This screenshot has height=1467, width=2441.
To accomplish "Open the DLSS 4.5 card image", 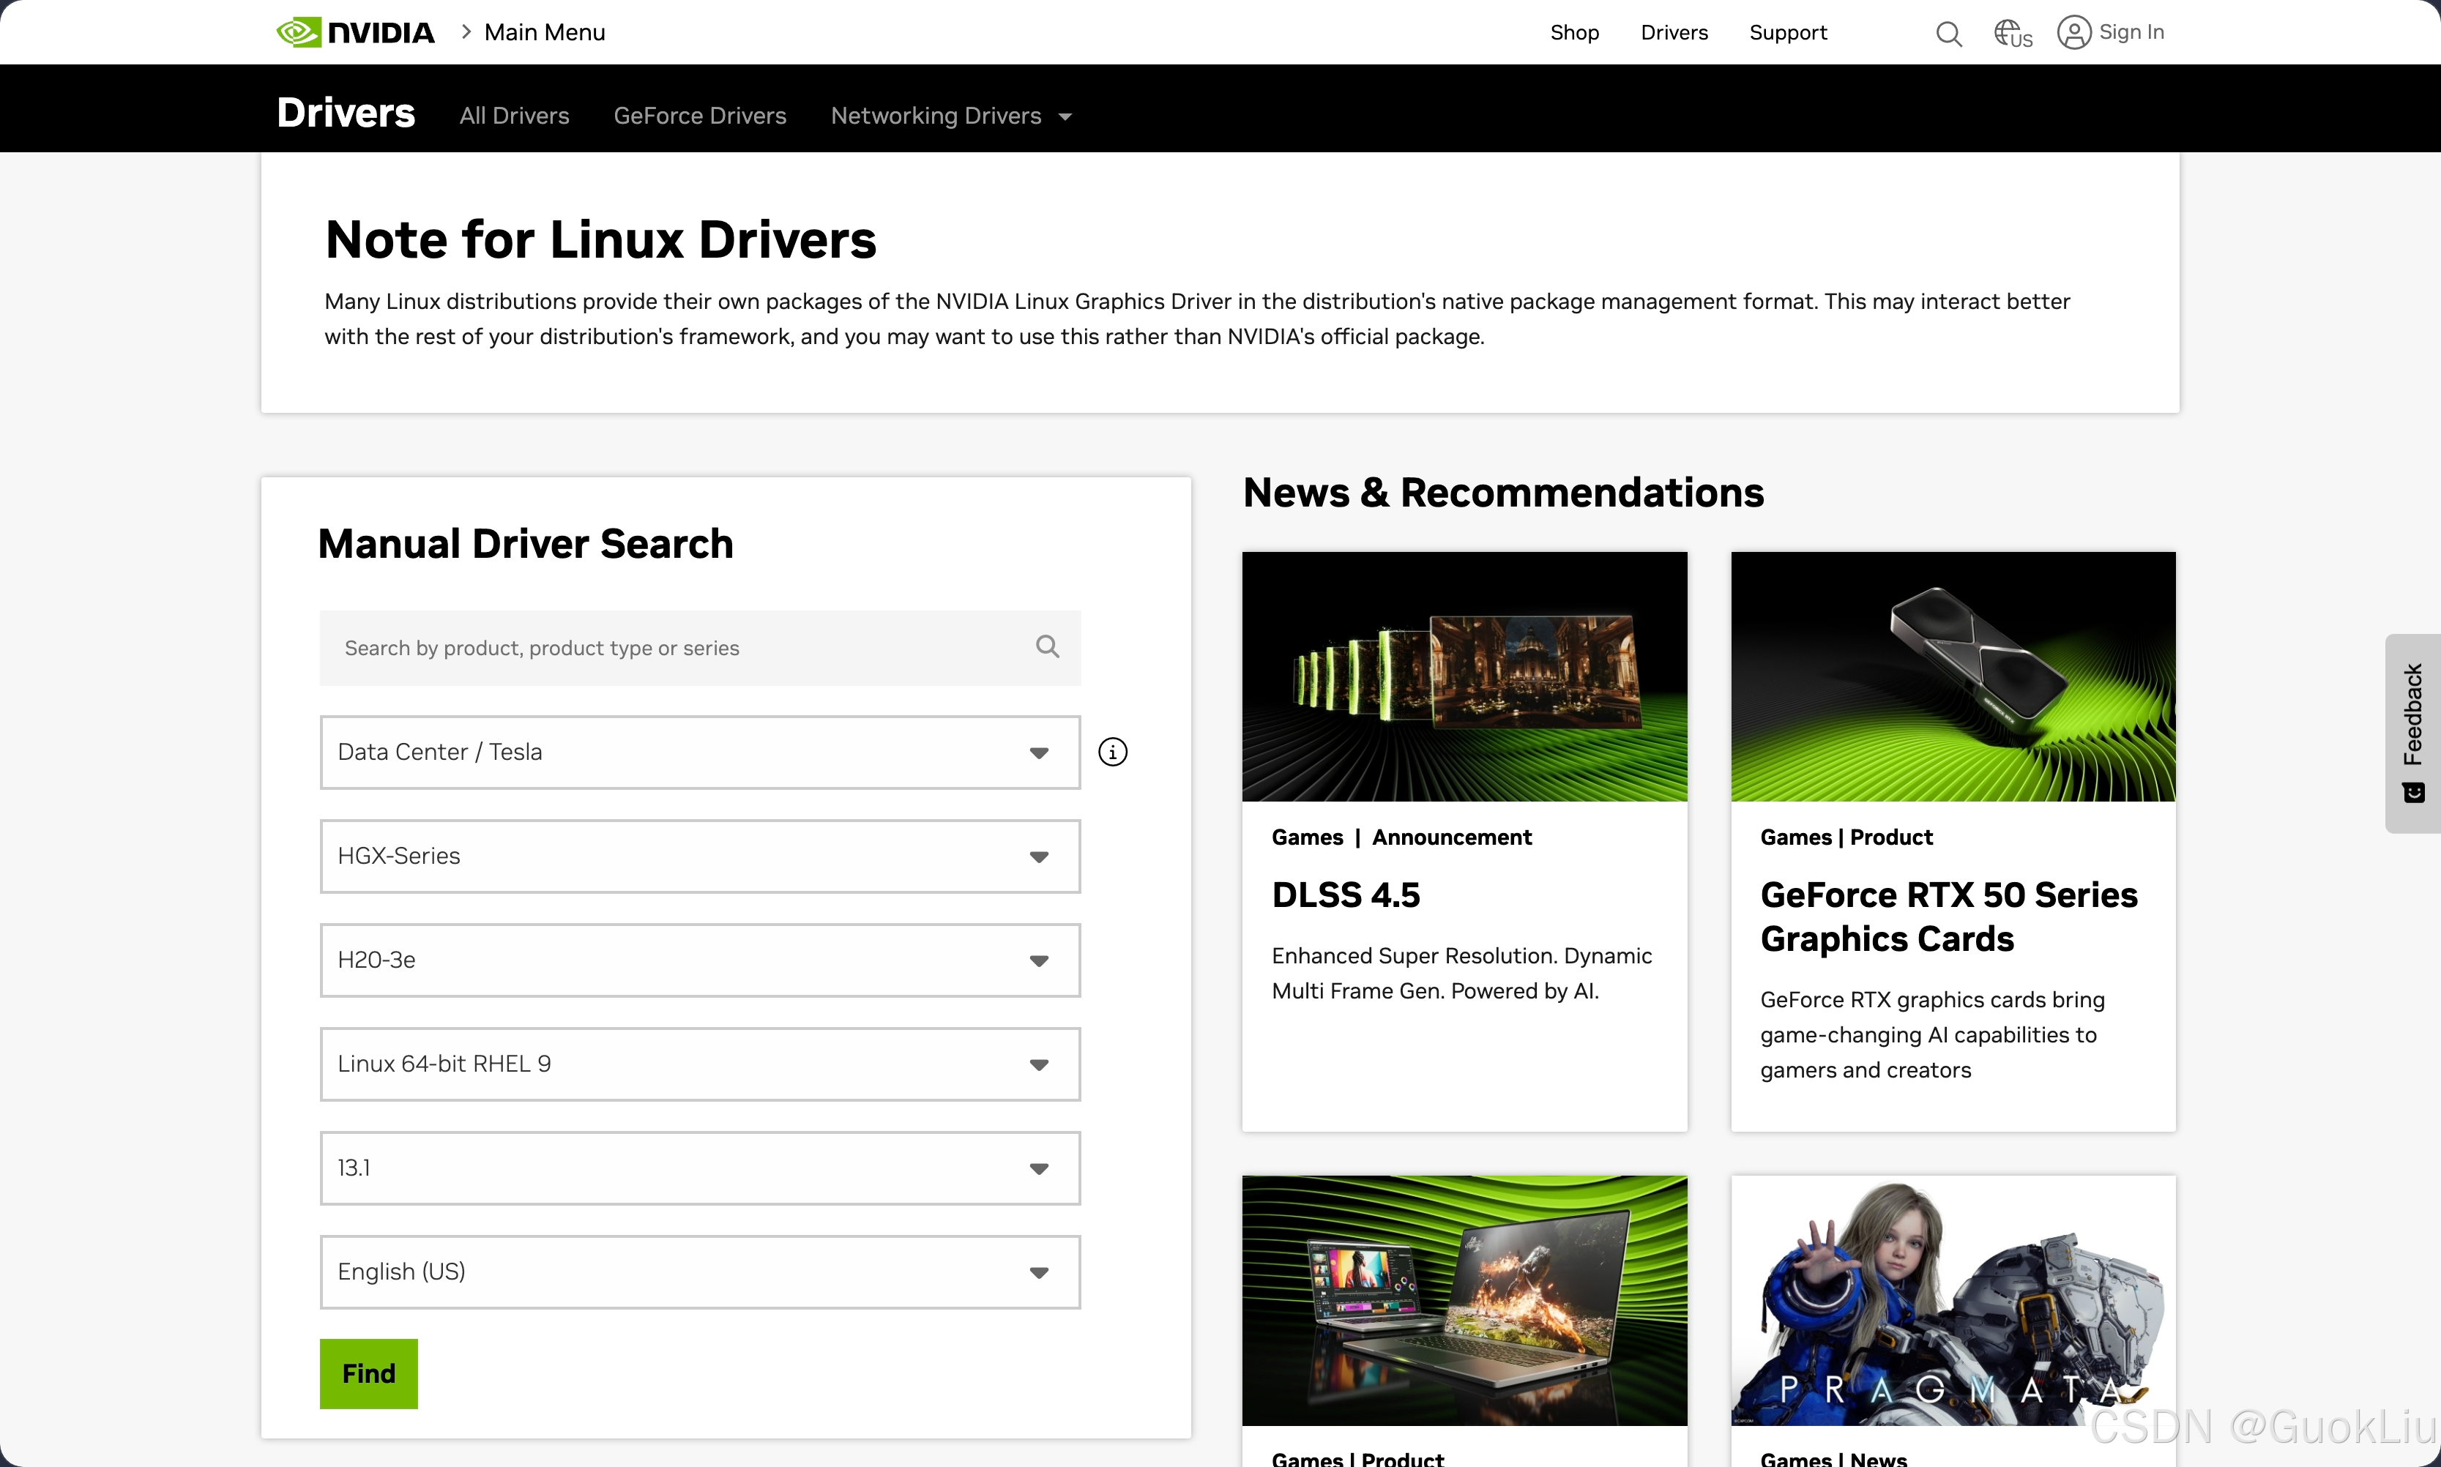I will coord(1464,676).
